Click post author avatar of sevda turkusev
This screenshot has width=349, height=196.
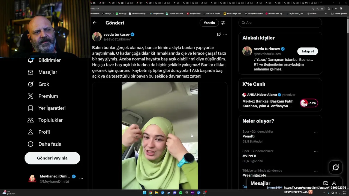point(97,36)
